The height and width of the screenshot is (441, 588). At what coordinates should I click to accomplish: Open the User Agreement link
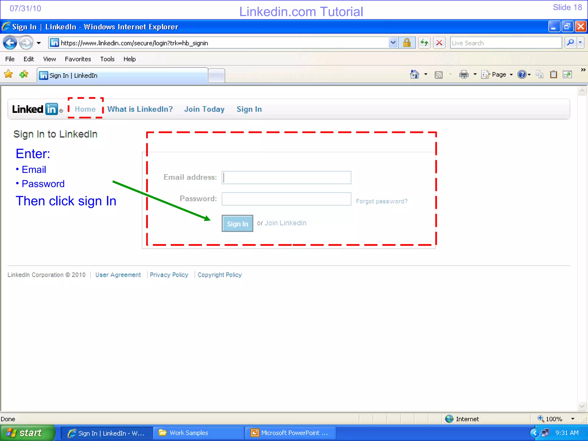118,275
